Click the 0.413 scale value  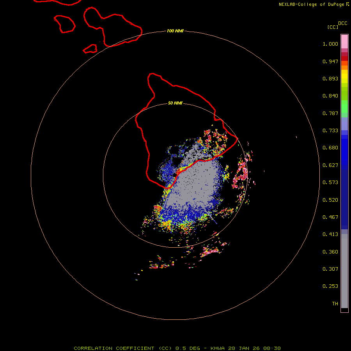pyautogui.click(x=330, y=234)
